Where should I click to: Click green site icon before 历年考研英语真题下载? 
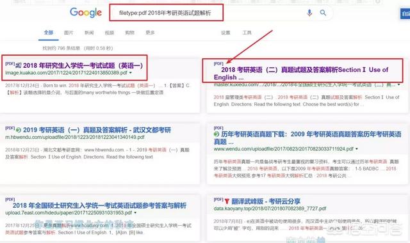coord(217,134)
